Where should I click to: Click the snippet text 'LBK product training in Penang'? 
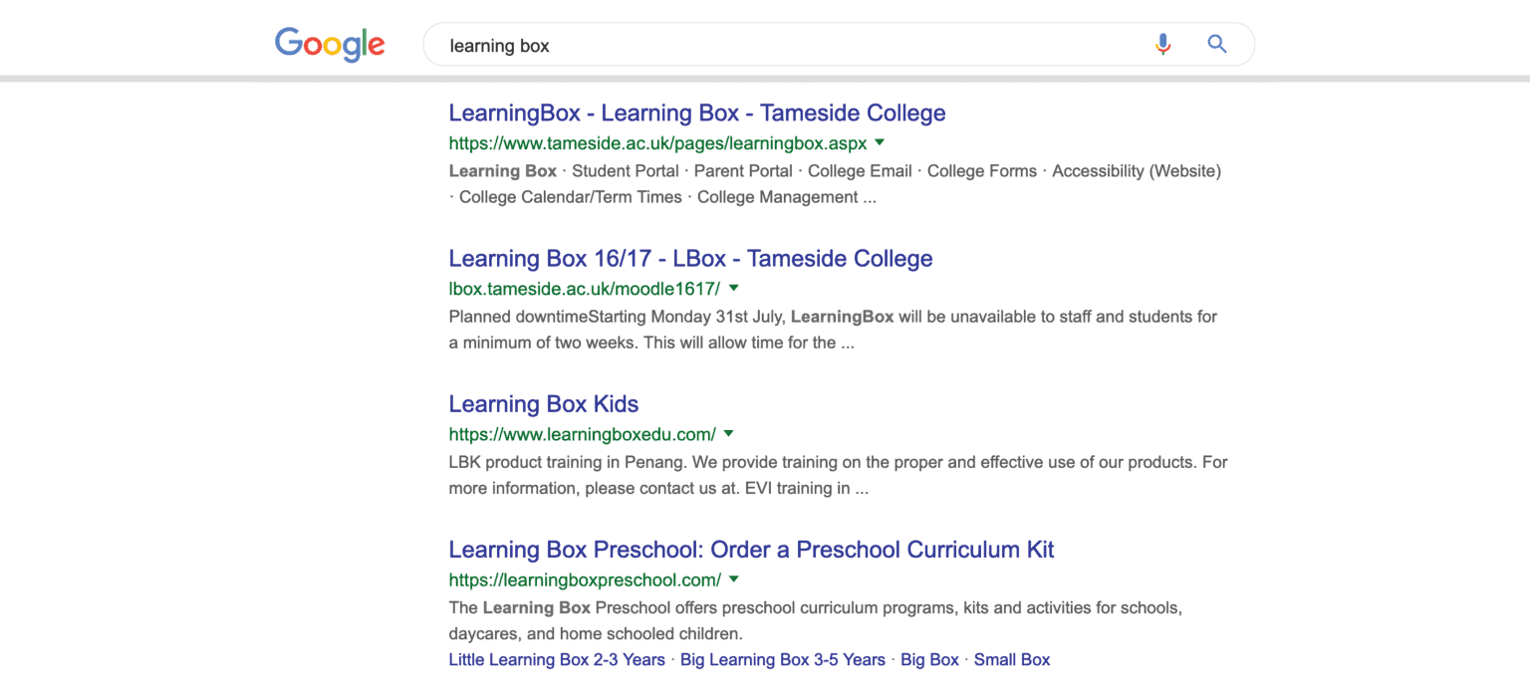click(x=839, y=475)
